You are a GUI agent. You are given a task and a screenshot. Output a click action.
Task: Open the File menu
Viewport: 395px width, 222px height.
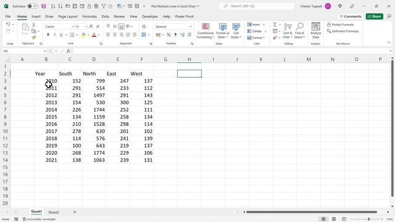[x=8, y=17]
